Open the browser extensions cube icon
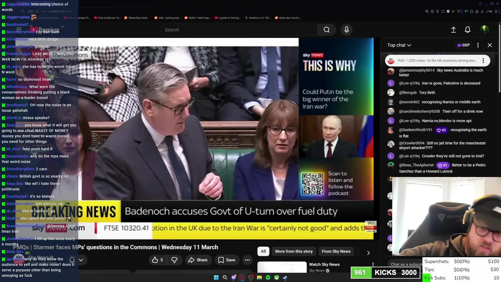Viewport: 501px width, 282px height. 472,11
